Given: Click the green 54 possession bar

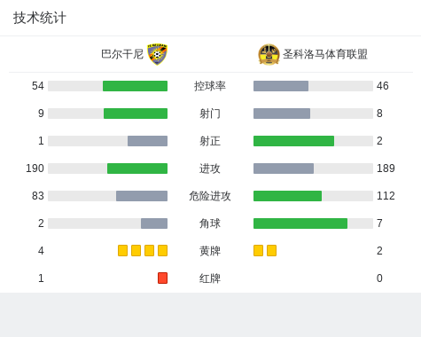Looking at the screenshot, I should tap(135, 86).
